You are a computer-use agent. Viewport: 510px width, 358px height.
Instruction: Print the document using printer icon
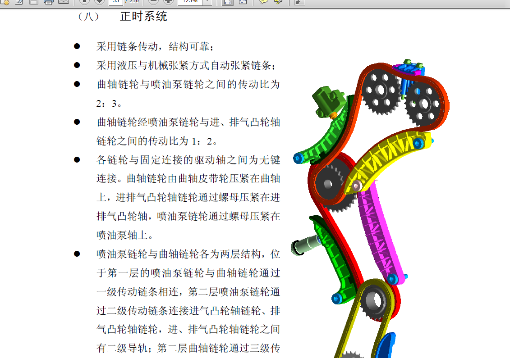(49, 1)
